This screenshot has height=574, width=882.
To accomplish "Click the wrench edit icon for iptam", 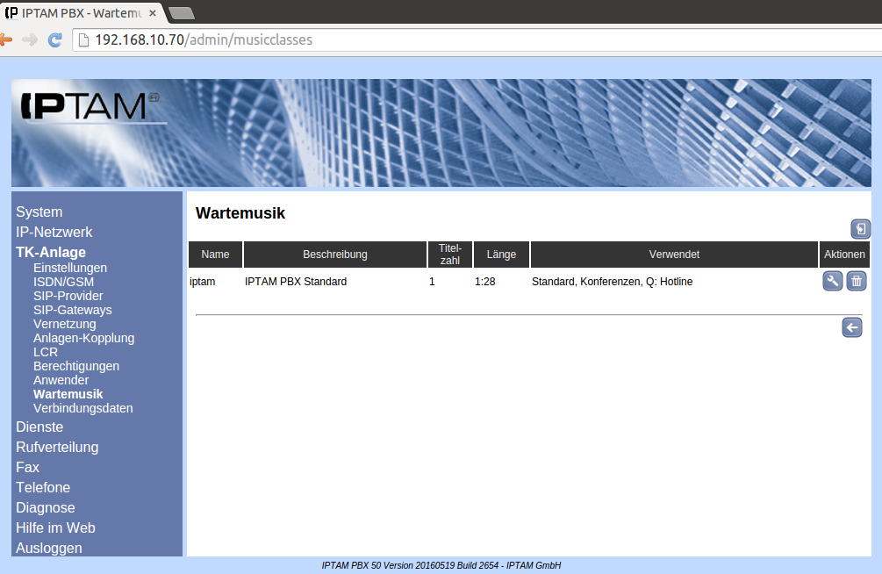I will coord(832,281).
